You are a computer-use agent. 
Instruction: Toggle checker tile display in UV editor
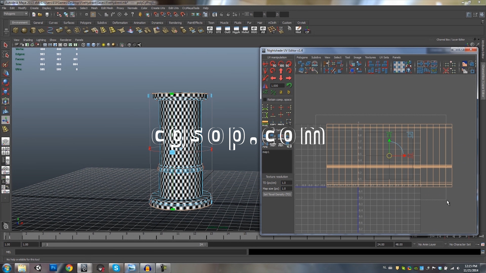[x=399, y=67]
